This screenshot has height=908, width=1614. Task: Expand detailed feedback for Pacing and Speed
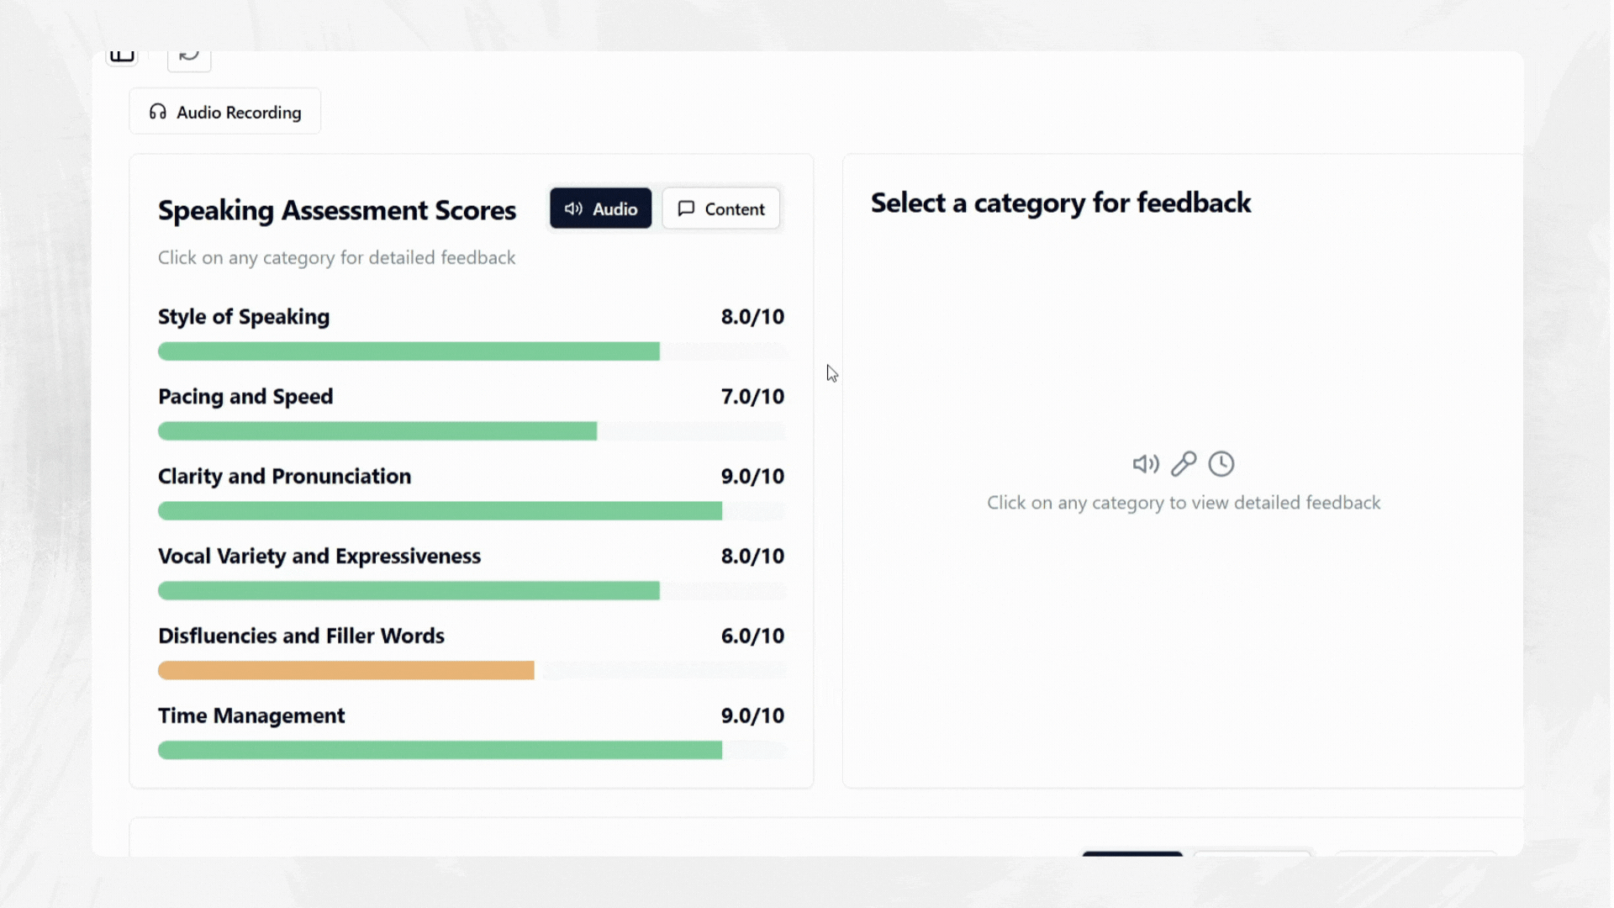tap(246, 396)
